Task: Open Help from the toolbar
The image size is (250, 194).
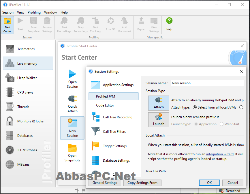Action: [169, 24]
